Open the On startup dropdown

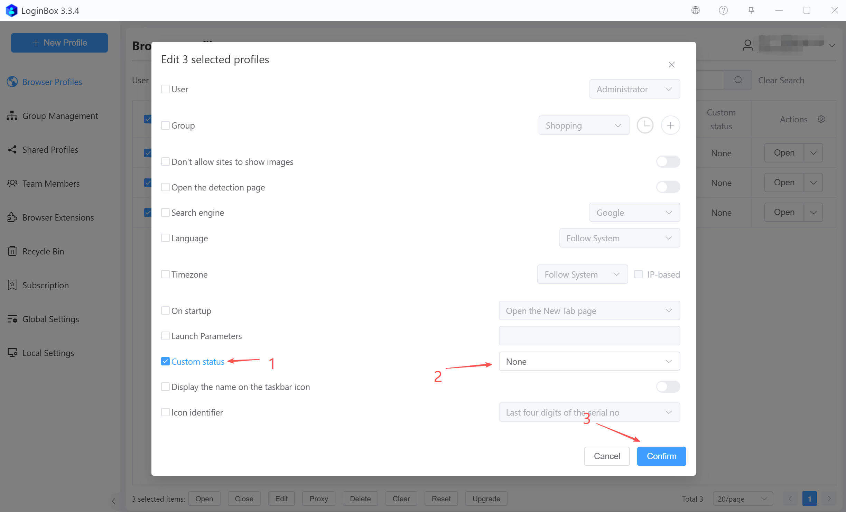tap(589, 310)
